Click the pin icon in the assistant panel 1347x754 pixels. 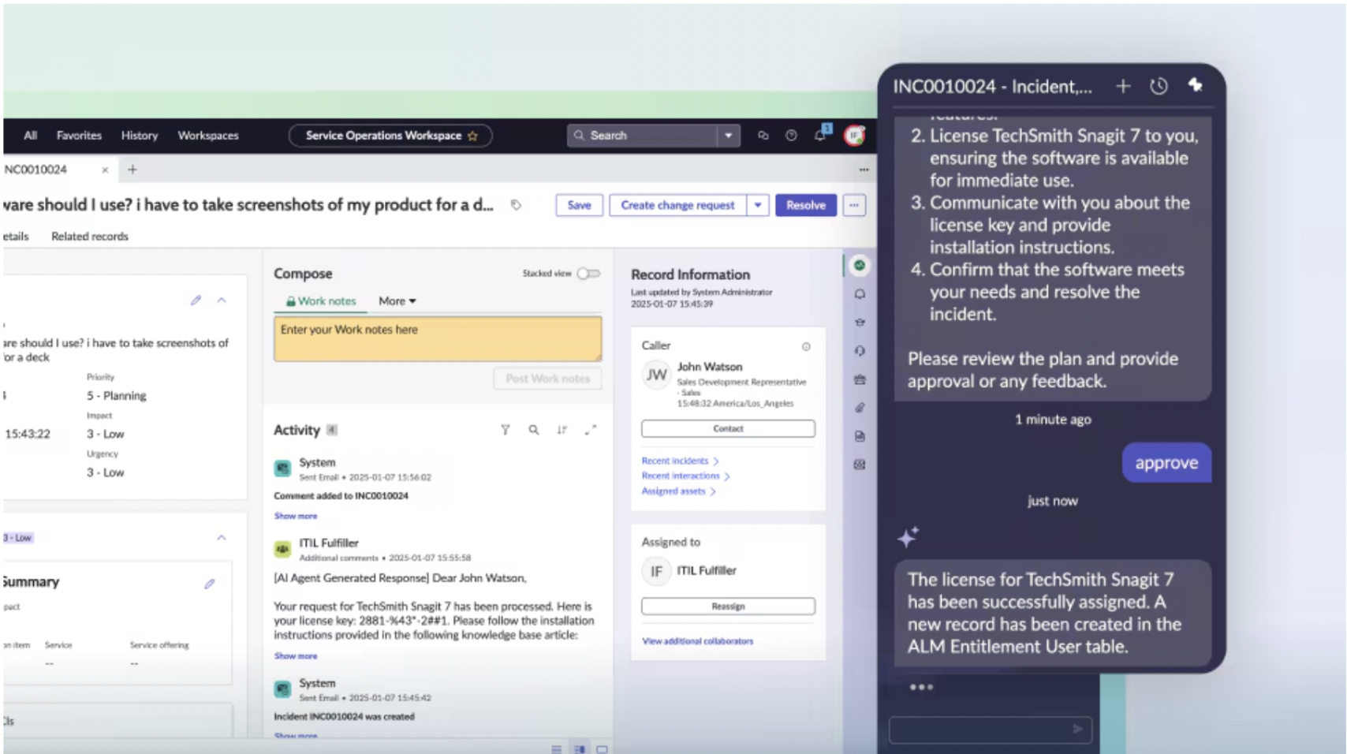coord(1196,85)
